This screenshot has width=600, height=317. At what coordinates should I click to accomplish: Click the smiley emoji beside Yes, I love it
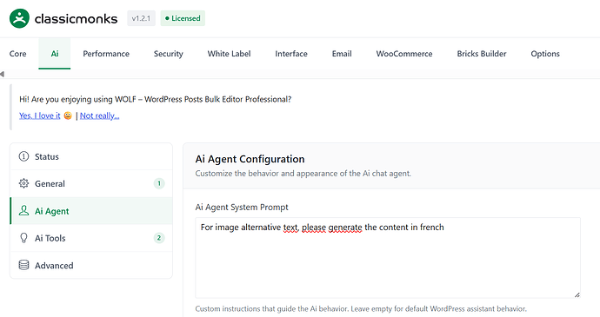(68, 116)
